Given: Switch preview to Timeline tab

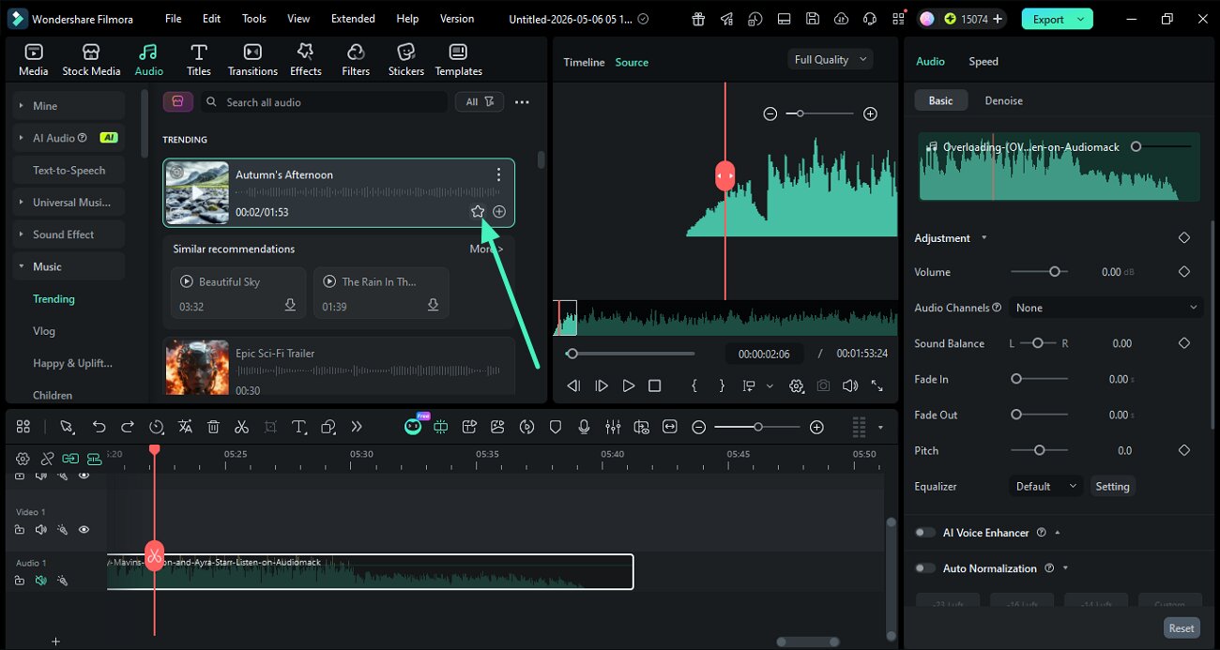Looking at the screenshot, I should (584, 62).
